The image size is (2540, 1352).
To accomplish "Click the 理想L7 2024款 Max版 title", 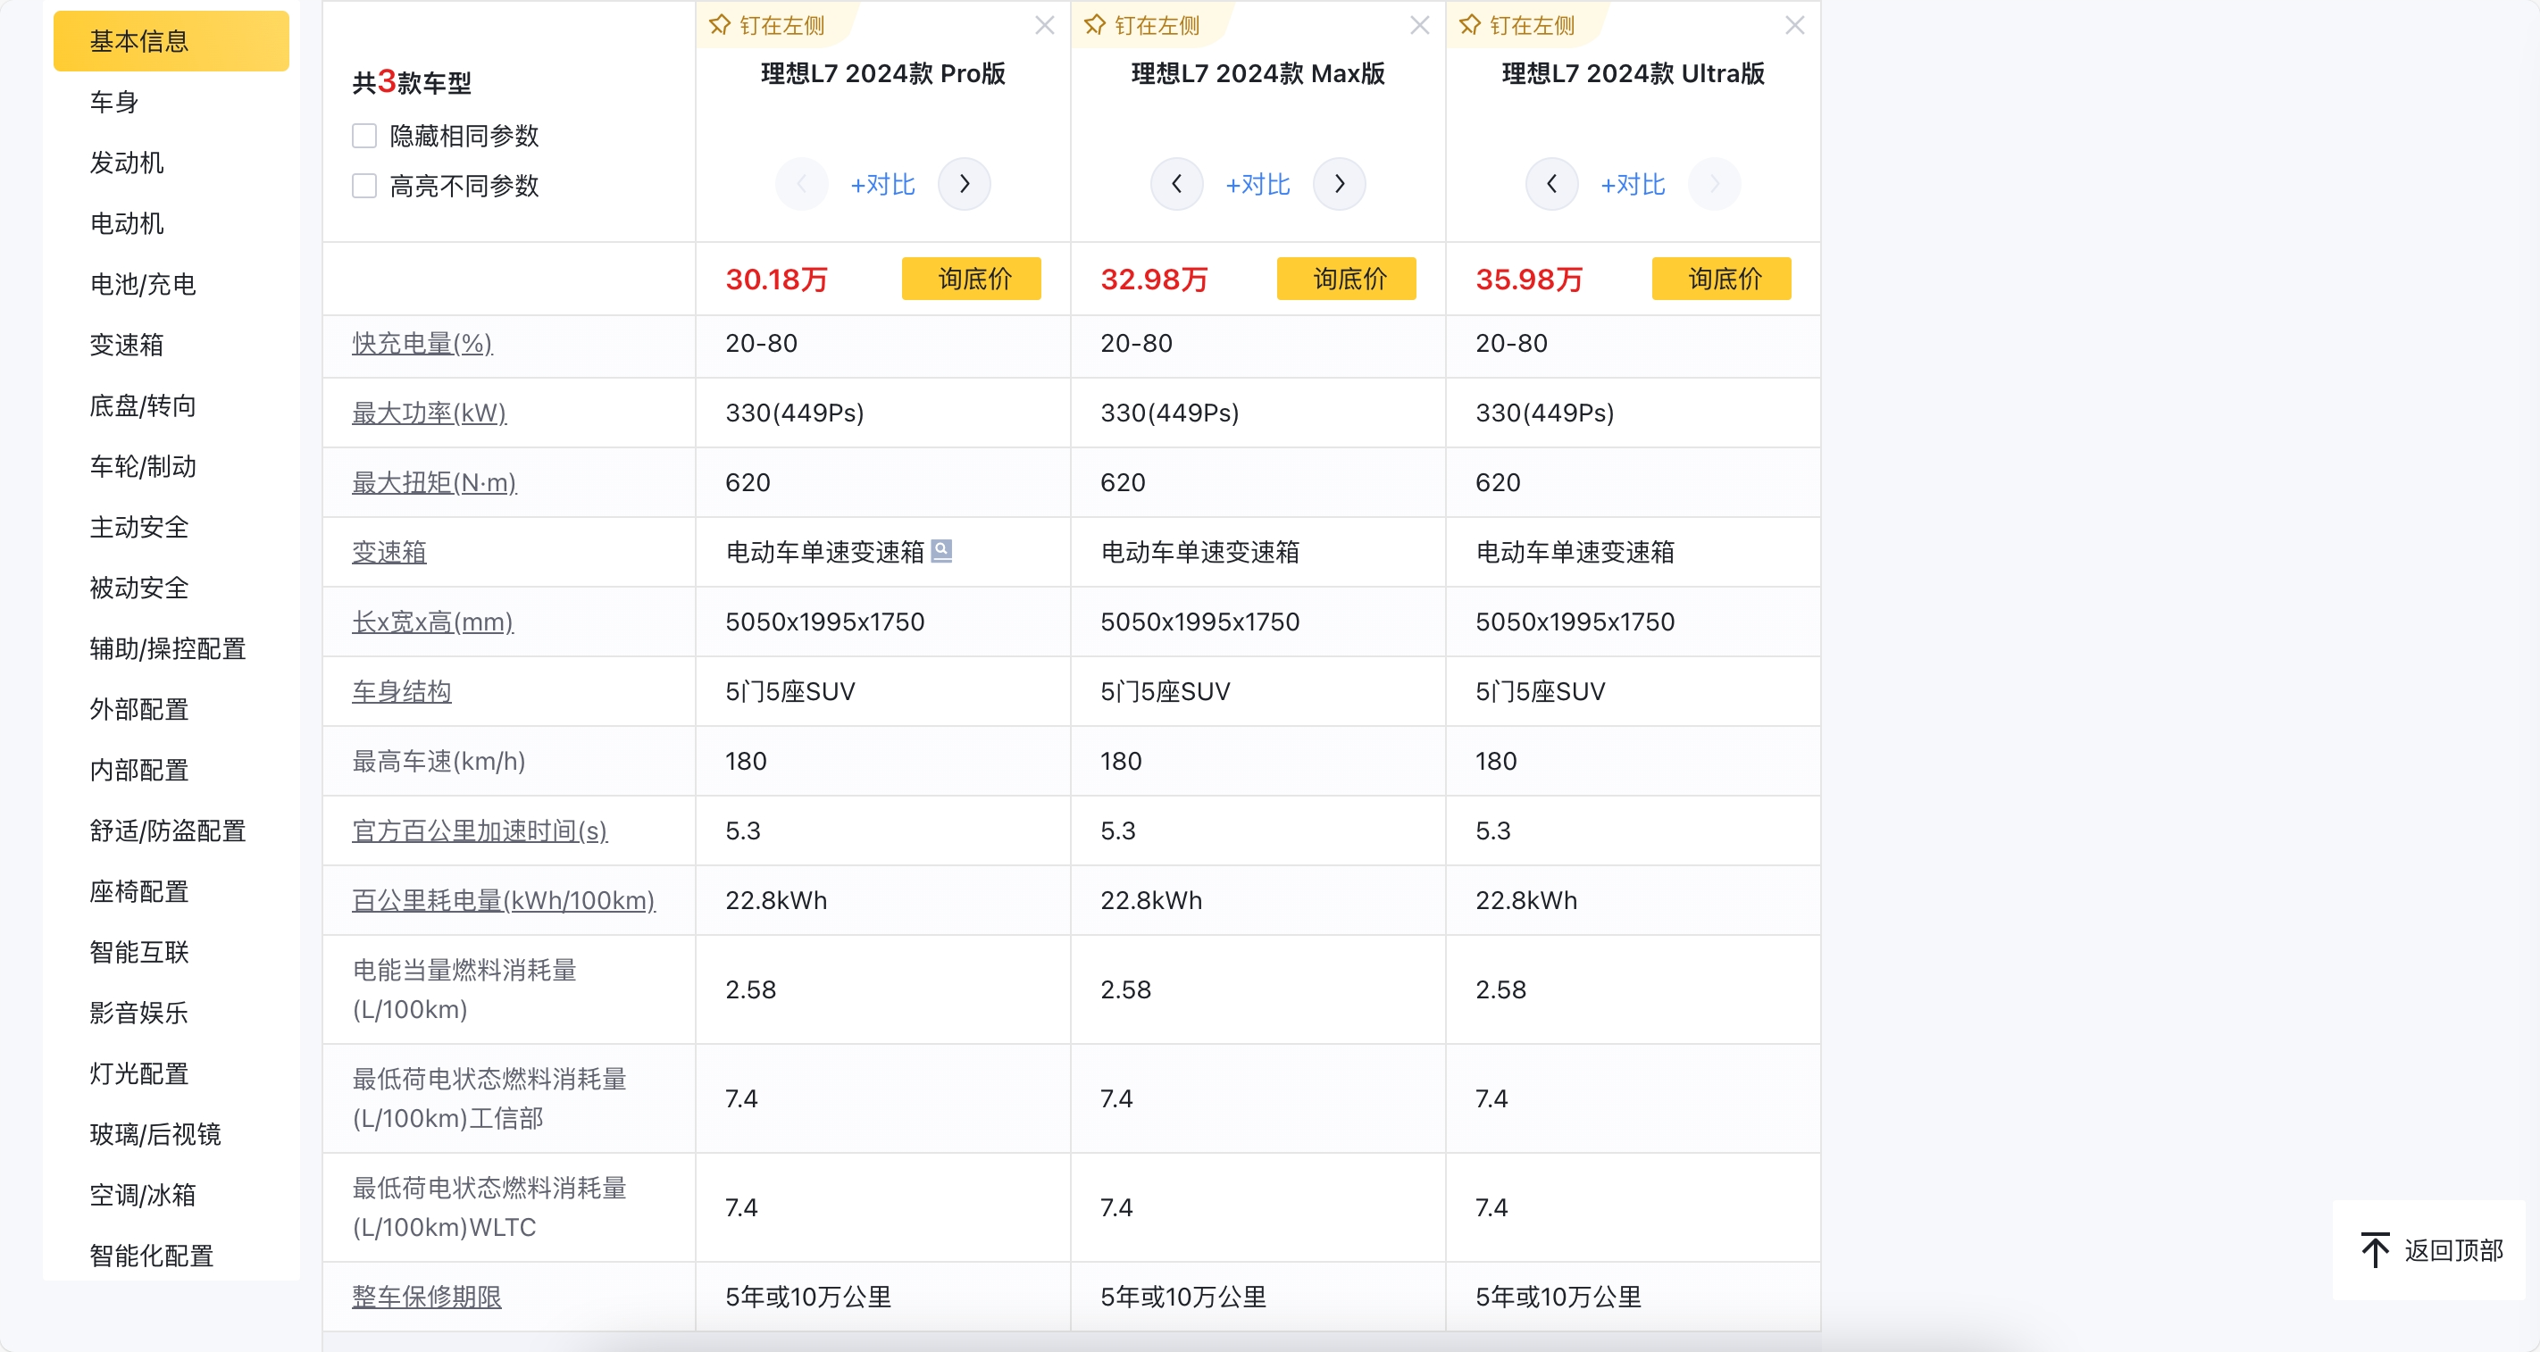I will pos(1258,74).
